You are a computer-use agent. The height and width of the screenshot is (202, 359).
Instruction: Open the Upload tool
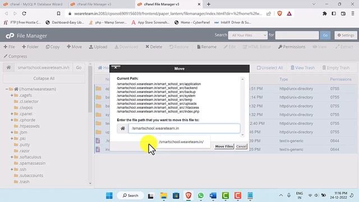(98, 47)
